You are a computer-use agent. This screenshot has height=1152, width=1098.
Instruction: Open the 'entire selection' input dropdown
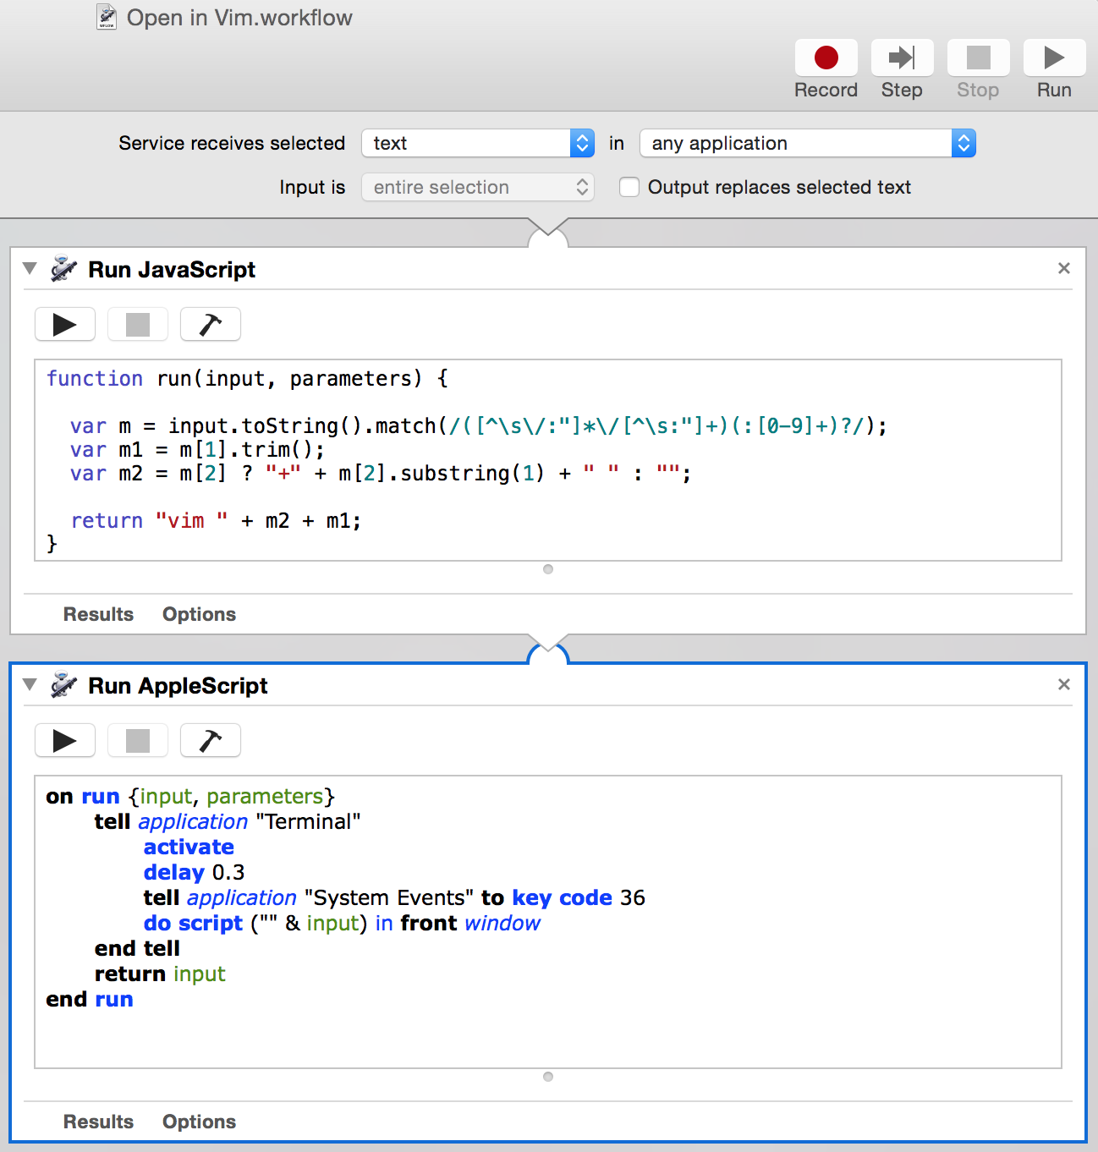click(x=478, y=187)
